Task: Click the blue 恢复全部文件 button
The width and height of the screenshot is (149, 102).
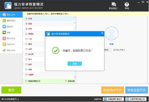Action: pyautogui.click(x=137, y=90)
